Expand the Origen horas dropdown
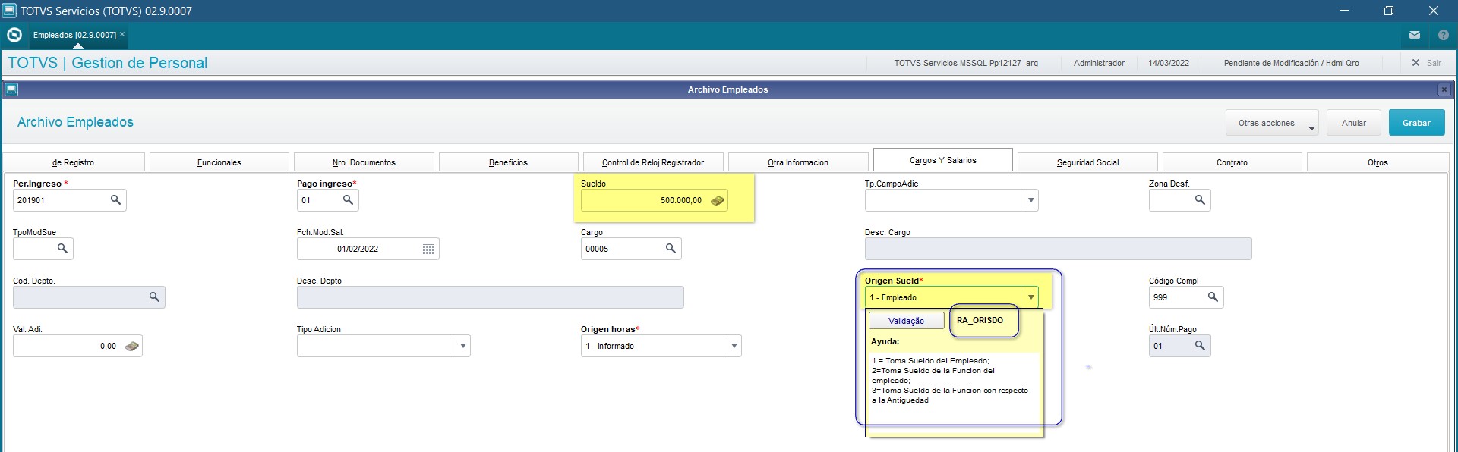Image resolution: width=1458 pixels, height=452 pixels. pyautogui.click(x=734, y=346)
